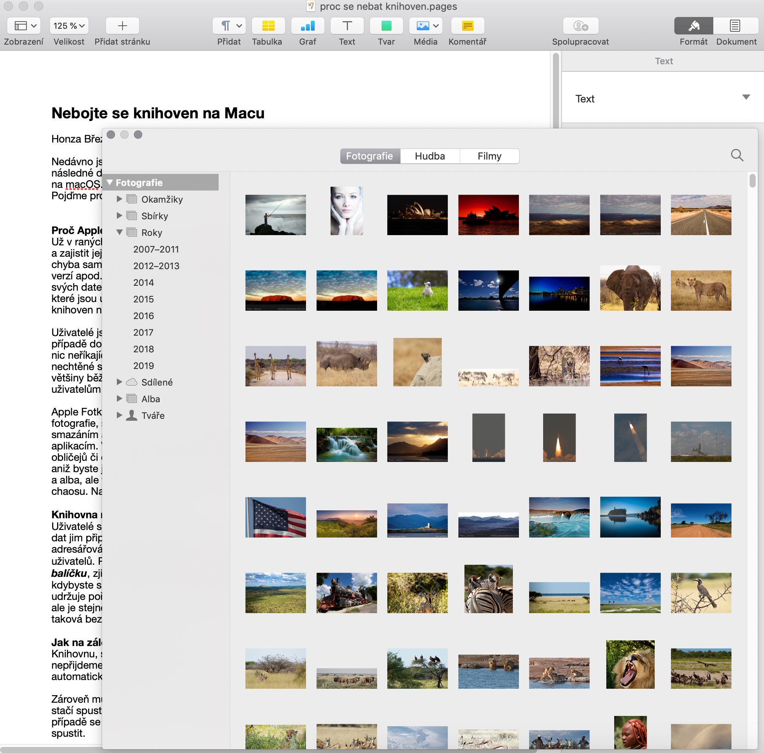This screenshot has height=753, width=764.
Task: Click the Tabulka table icon in toolbar
Action: [268, 26]
